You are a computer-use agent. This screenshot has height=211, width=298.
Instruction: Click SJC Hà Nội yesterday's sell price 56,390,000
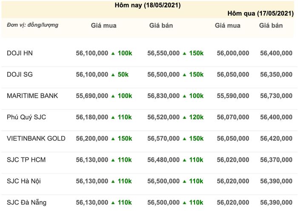276,181
